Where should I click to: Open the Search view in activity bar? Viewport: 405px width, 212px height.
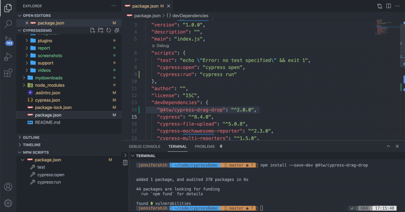(8, 24)
